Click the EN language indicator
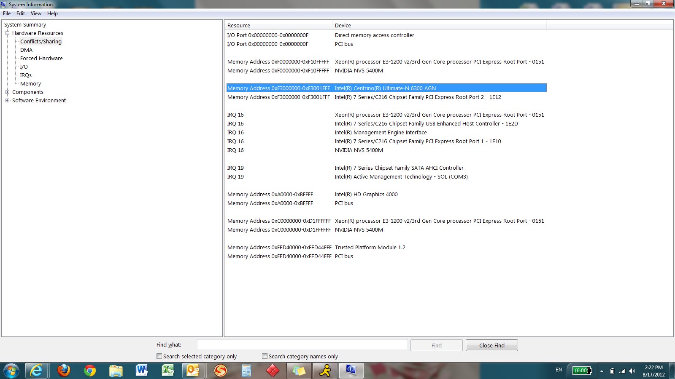 [x=559, y=370]
